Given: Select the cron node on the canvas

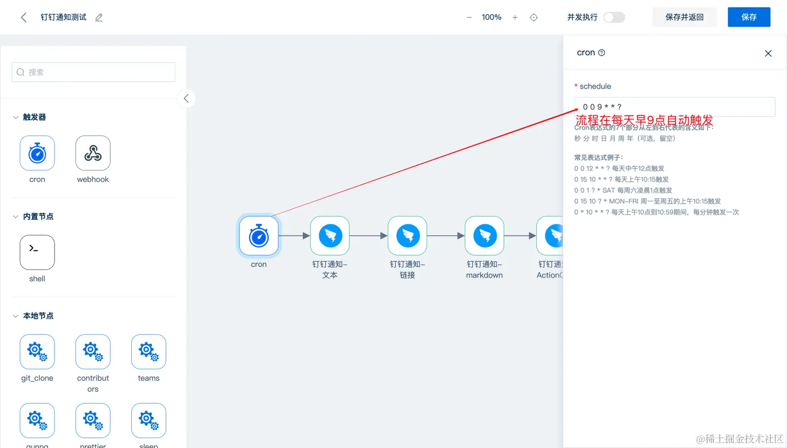Looking at the screenshot, I should click(x=259, y=236).
